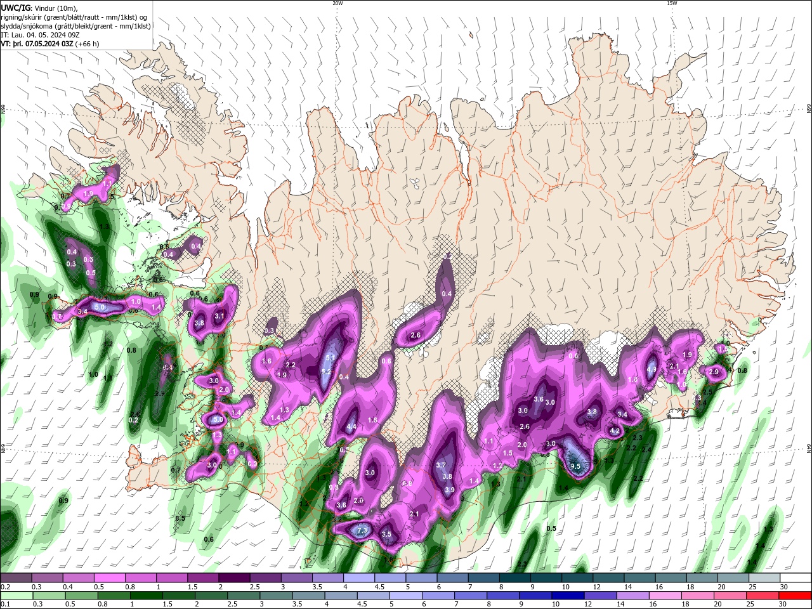The image size is (812, 609).
Task: Select the dusty purple 0.2–0.3 swatch in the upper legend
Action: click(16, 578)
